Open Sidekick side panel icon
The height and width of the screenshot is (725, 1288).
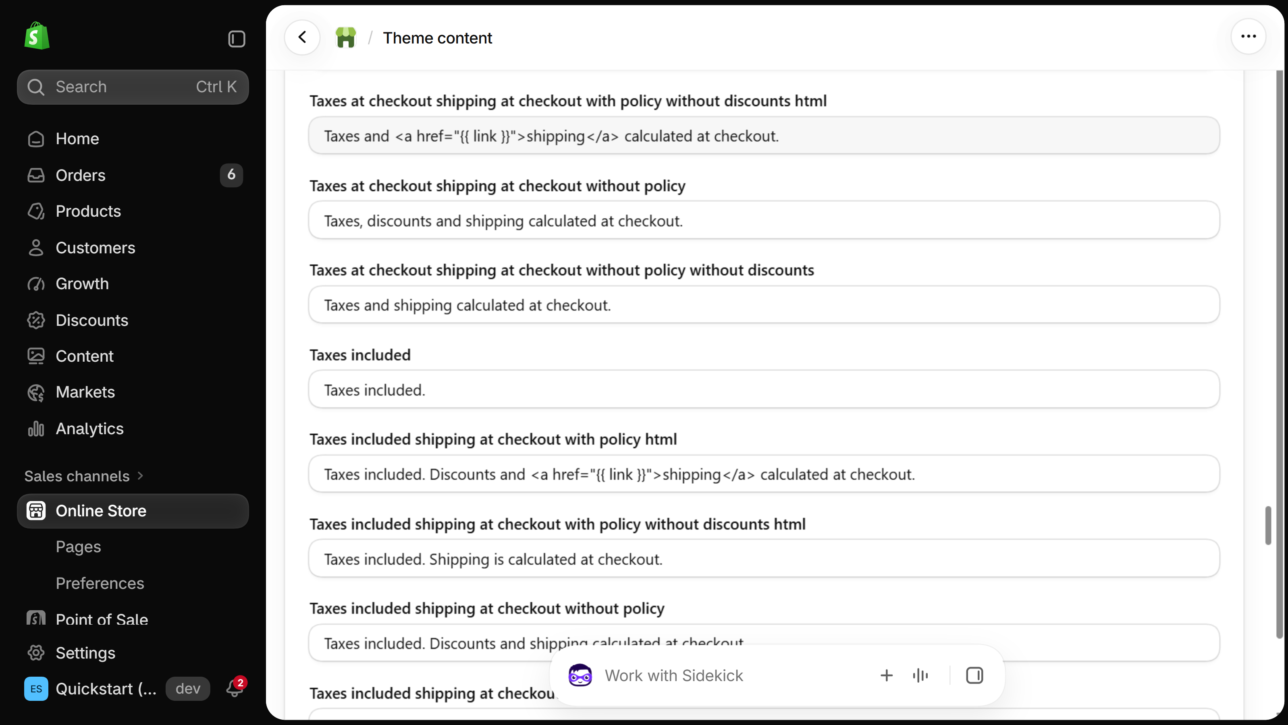click(x=974, y=675)
